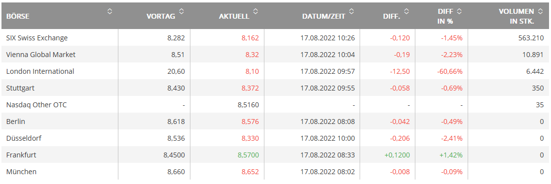Sort by DIFF. column arrow icon
Screen dimensions: 551x184
click(x=406, y=12)
